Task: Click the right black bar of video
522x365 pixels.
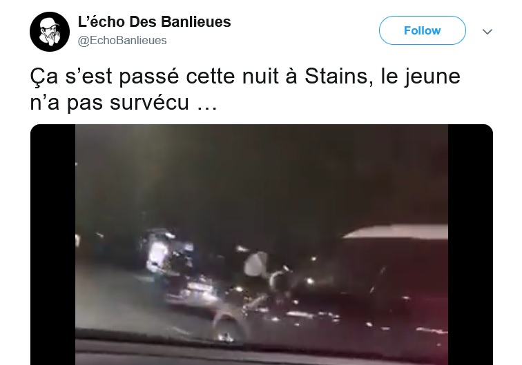Action: [470, 244]
